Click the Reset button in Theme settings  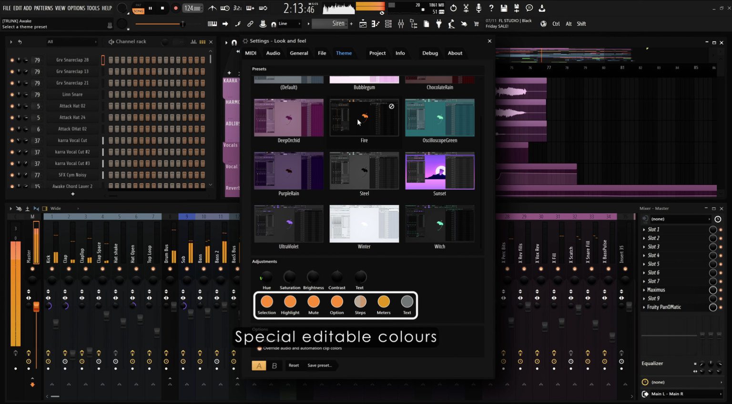click(294, 365)
